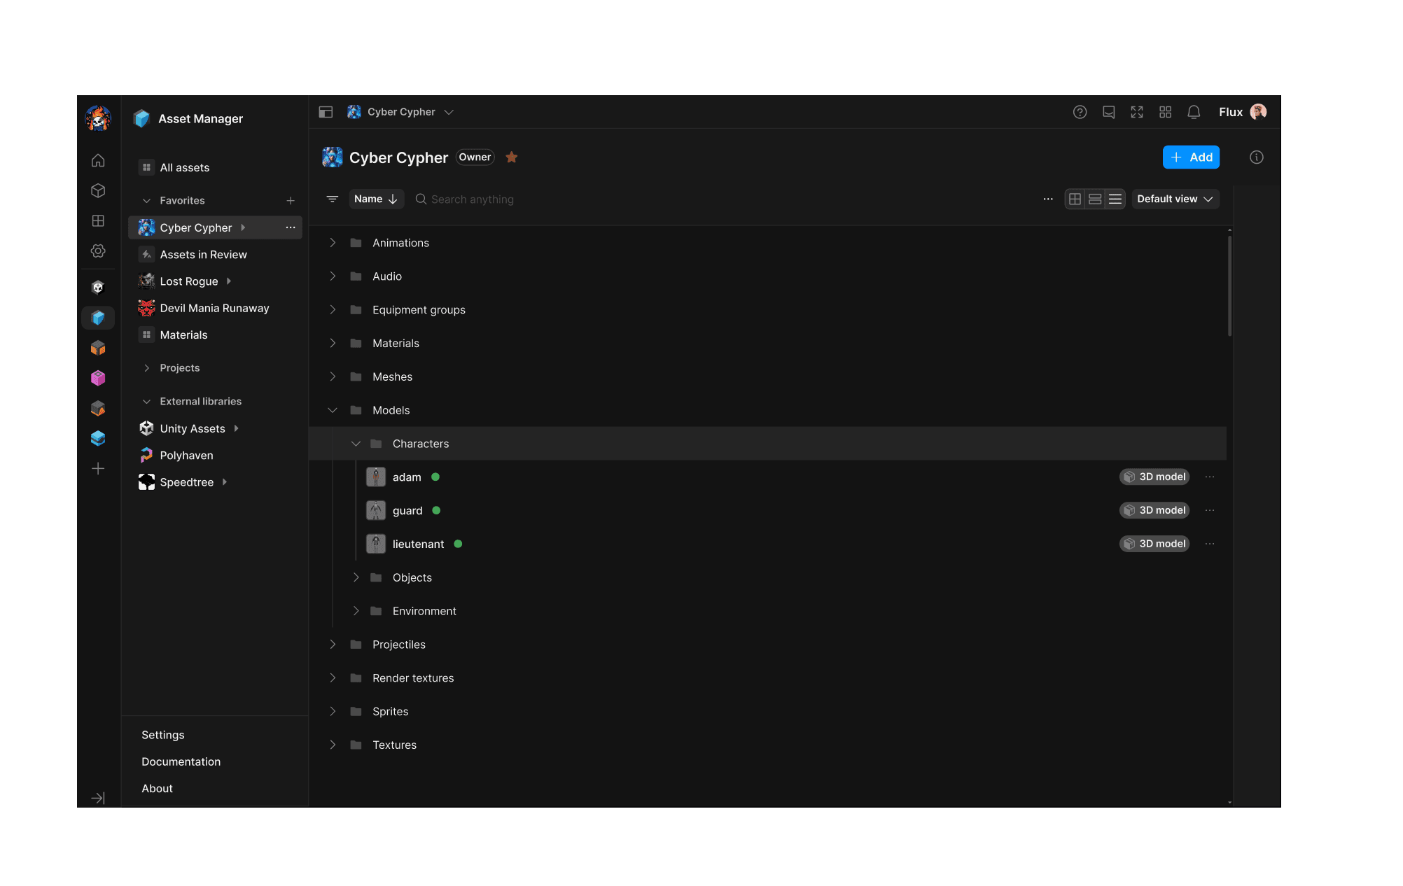Expand the Textures folder

[x=333, y=745]
